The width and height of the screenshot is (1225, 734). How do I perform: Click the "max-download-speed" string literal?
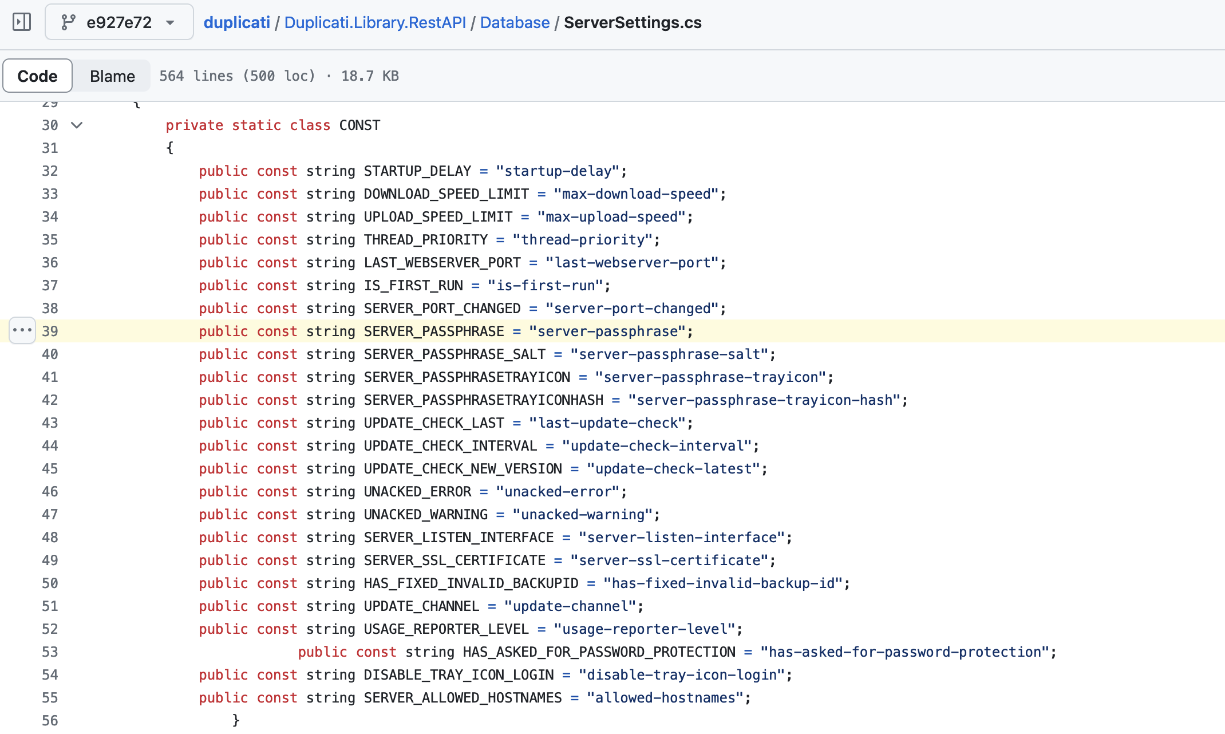click(x=635, y=194)
